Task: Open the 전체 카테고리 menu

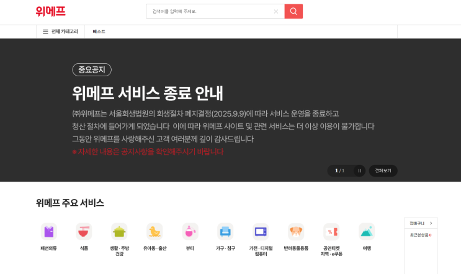Action: click(61, 32)
